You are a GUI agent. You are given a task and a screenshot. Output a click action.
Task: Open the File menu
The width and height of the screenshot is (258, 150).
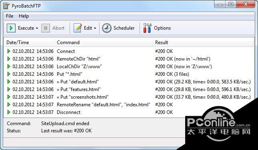(10, 16)
